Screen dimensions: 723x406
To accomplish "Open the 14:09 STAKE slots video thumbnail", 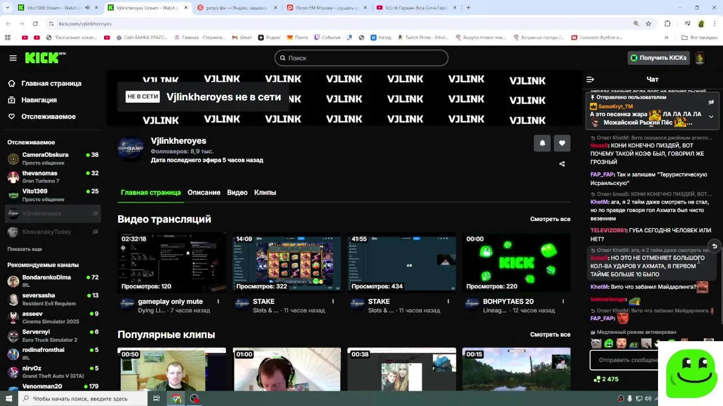I will click(x=287, y=263).
